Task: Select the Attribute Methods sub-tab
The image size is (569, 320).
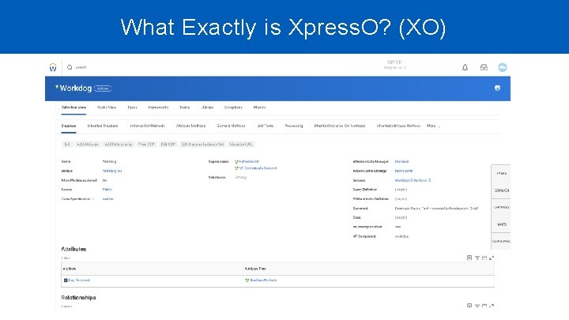Action: click(191, 126)
